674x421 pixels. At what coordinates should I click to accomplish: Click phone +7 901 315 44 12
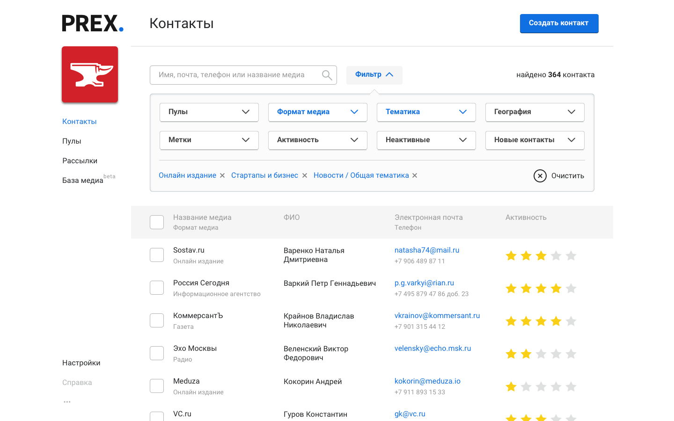(x=420, y=327)
